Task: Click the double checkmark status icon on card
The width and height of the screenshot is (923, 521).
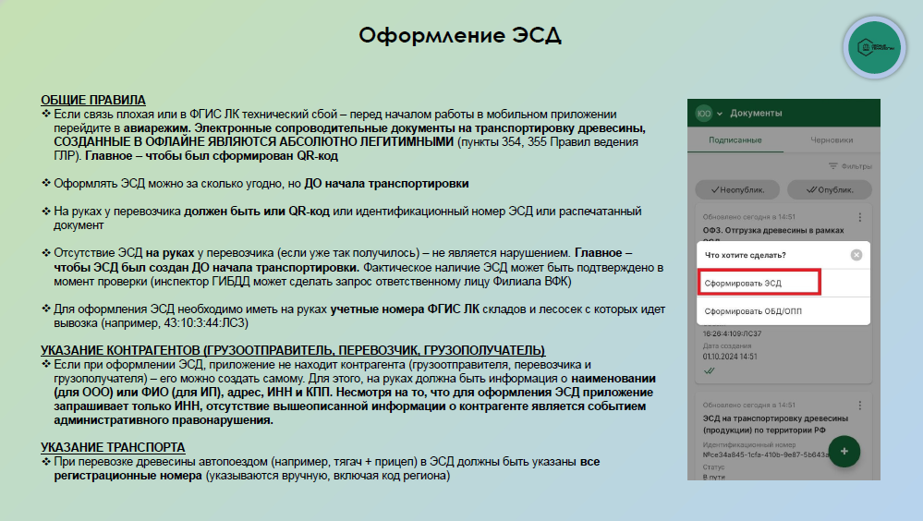Action: tap(710, 370)
